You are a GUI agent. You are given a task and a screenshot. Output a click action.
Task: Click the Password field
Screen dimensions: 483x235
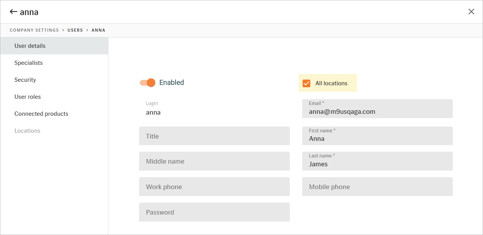coord(214,212)
